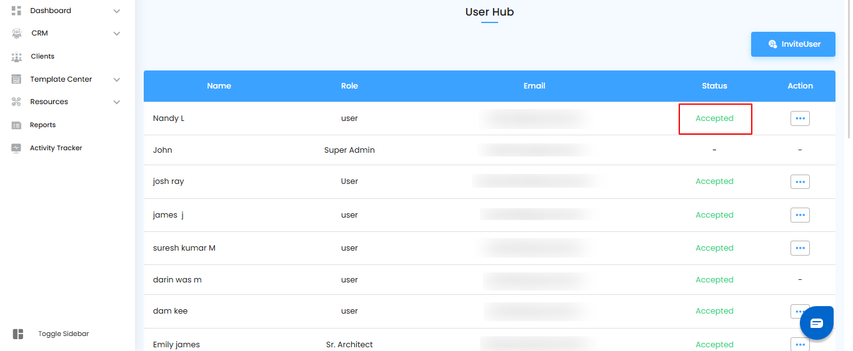
Task: Expand the Dashboard menu chevron
Action: click(117, 11)
